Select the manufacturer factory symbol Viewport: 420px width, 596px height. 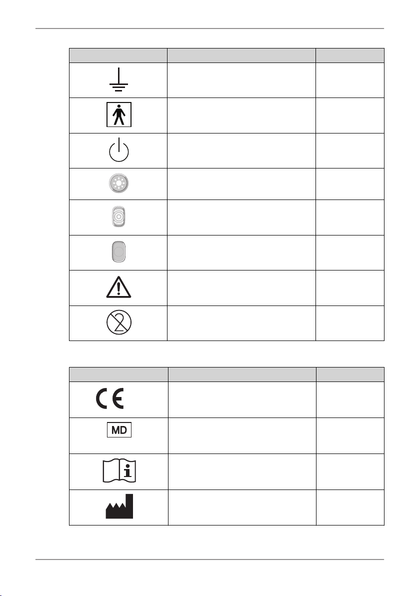coord(119,506)
